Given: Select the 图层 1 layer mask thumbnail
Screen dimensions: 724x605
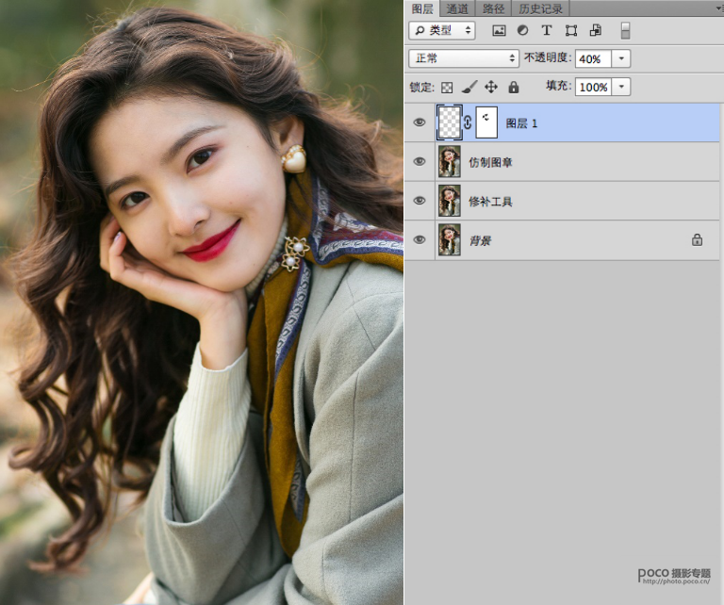Looking at the screenshot, I should [486, 123].
